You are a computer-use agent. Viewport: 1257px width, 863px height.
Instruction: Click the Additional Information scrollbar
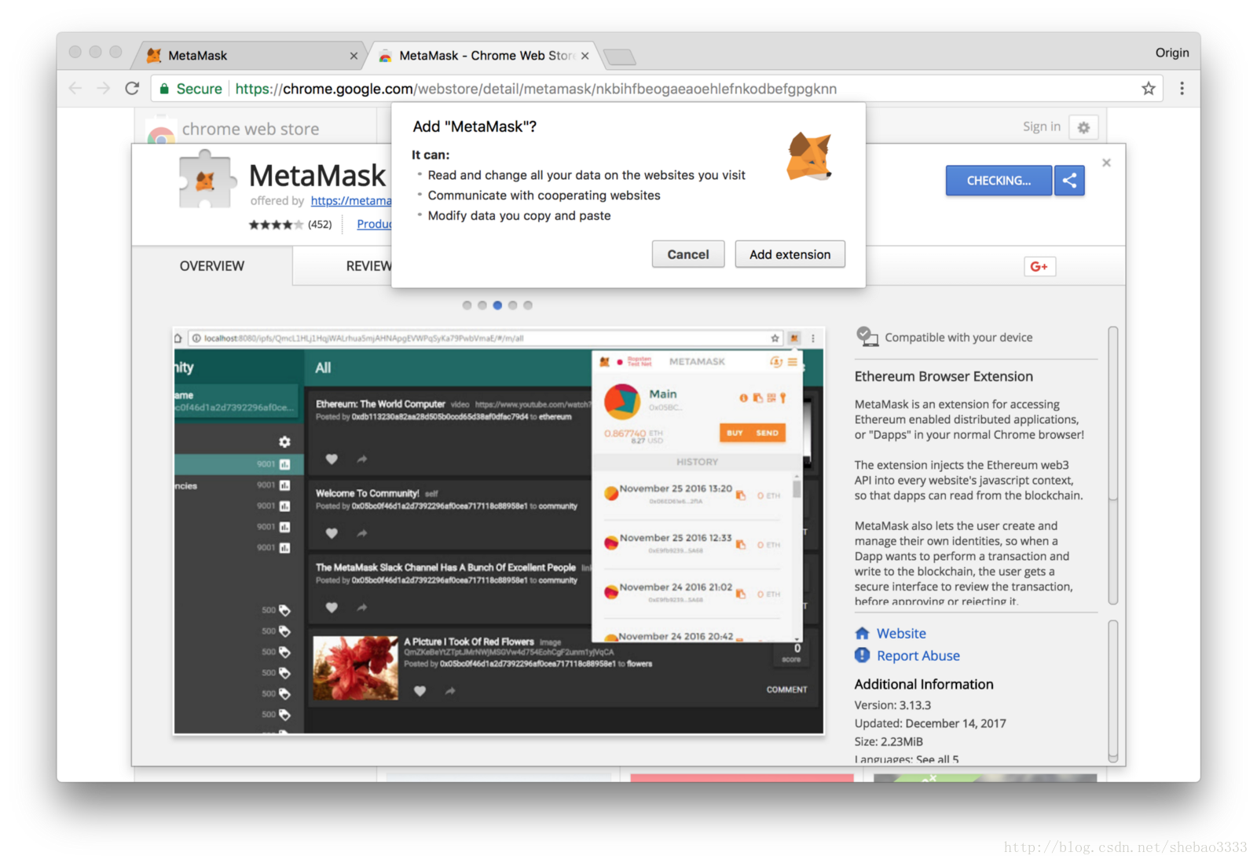coord(1112,691)
